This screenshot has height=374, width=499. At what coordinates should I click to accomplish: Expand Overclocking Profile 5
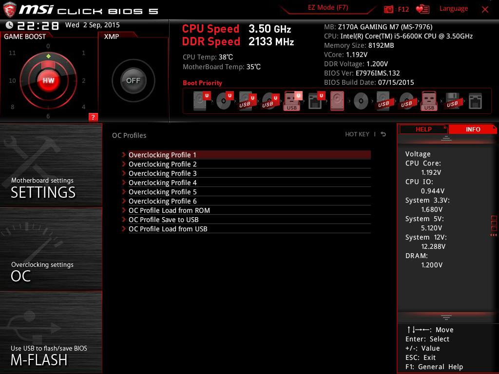(249, 192)
